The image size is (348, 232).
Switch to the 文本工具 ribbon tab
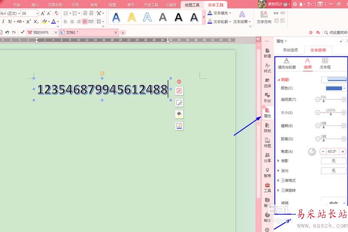pyautogui.click(x=215, y=5)
